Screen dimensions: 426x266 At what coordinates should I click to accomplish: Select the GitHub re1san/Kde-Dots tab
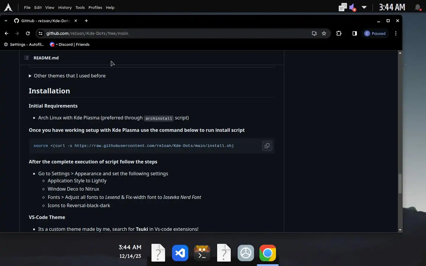click(x=43, y=21)
